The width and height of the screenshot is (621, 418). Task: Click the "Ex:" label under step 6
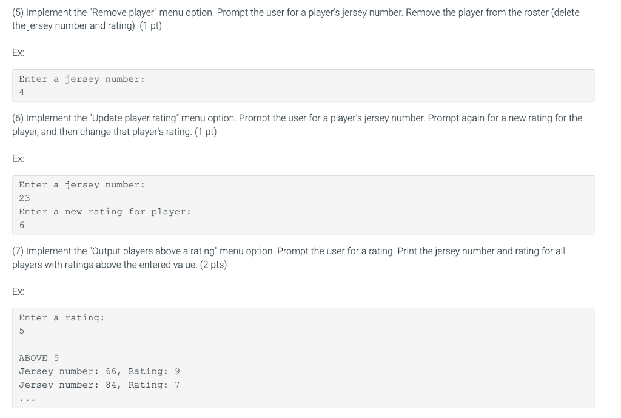point(18,159)
